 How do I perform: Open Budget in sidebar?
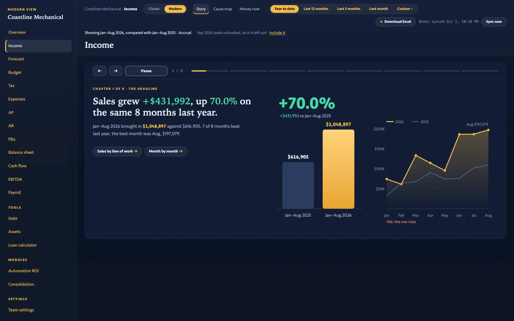(x=38, y=72)
